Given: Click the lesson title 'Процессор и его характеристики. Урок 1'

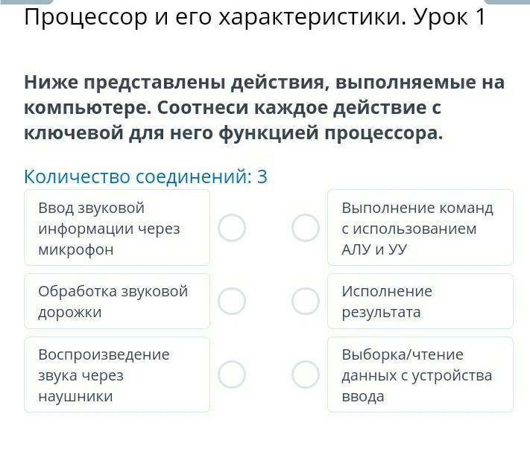Looking at the screenshot, I should pyautogui.click(x=254, y=16).
